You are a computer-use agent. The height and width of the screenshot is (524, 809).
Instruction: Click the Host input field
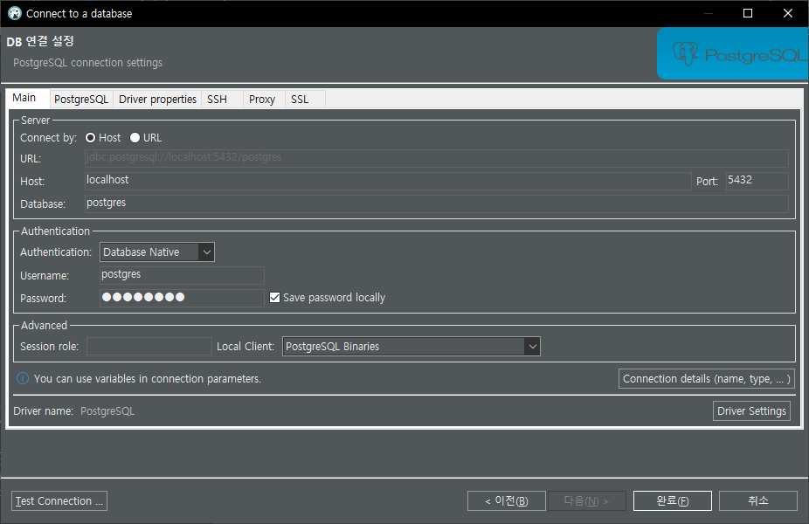388,181
